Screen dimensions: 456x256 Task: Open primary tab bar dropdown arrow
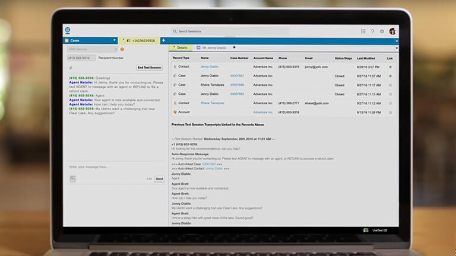pos(397,41)
